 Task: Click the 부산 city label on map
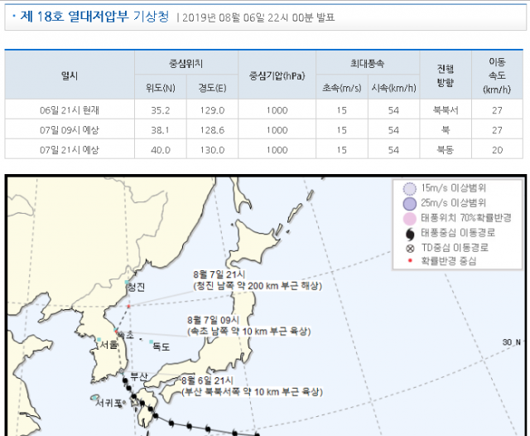140,377
